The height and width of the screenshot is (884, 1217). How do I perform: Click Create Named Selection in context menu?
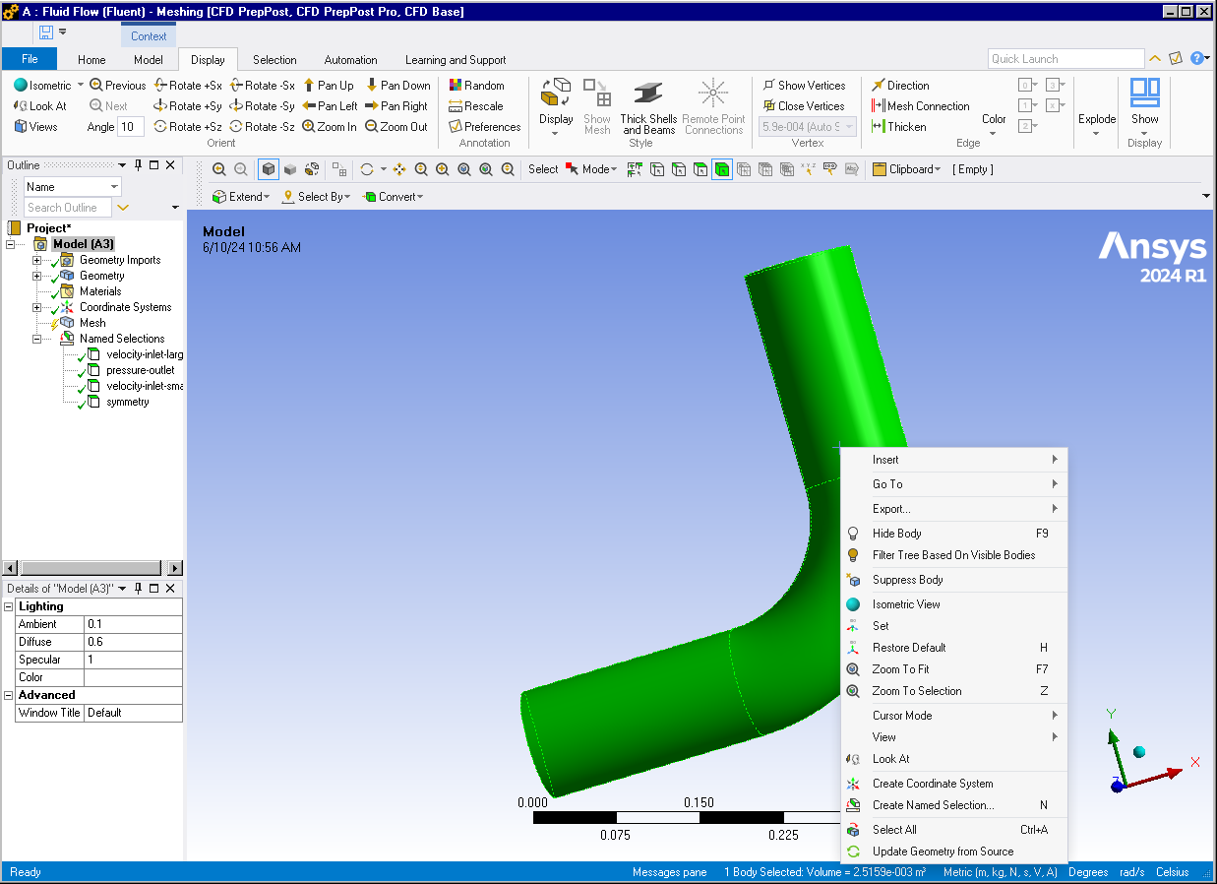(933, 805)
